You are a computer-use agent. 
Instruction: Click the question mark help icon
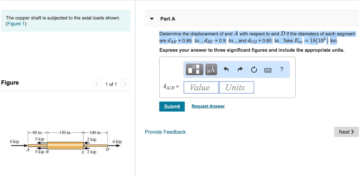[x=282, y=69]
